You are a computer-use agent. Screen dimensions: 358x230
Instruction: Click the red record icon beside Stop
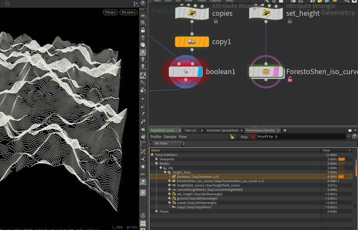click(253, 137)
